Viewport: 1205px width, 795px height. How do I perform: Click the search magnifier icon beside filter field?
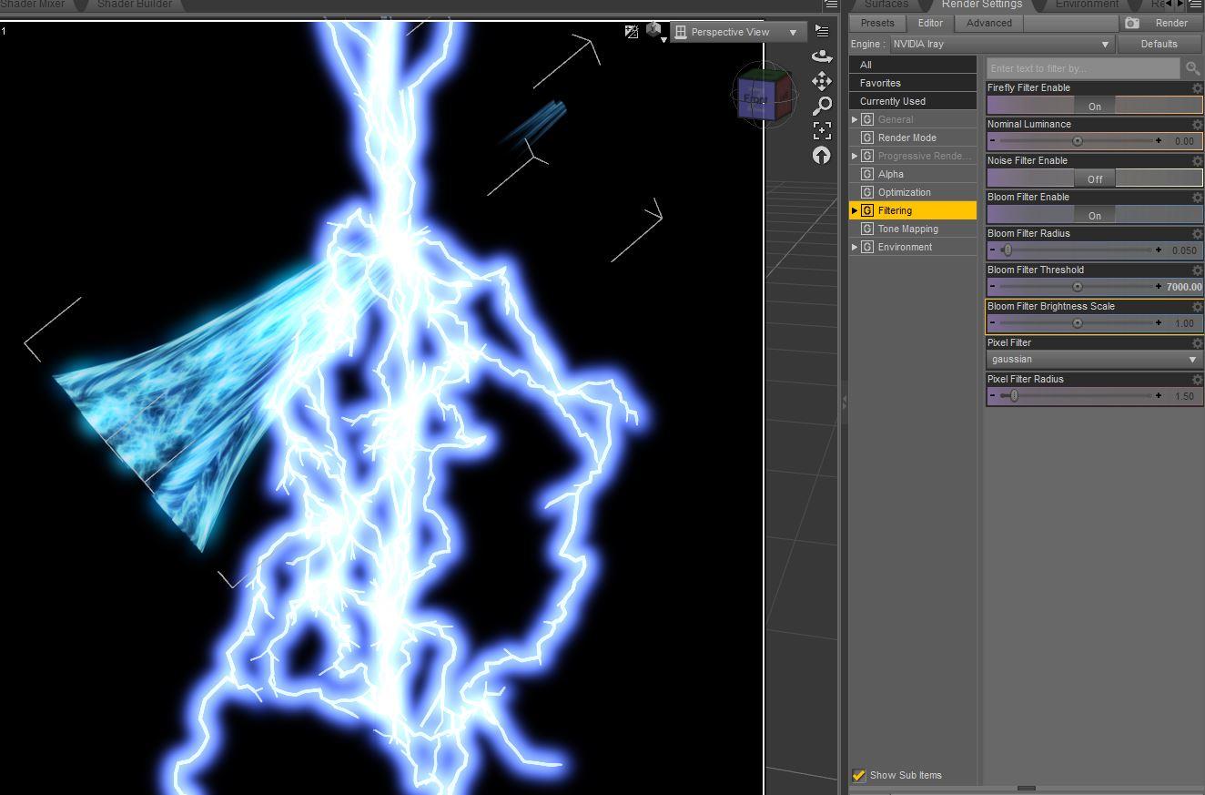coord(1193,68)
